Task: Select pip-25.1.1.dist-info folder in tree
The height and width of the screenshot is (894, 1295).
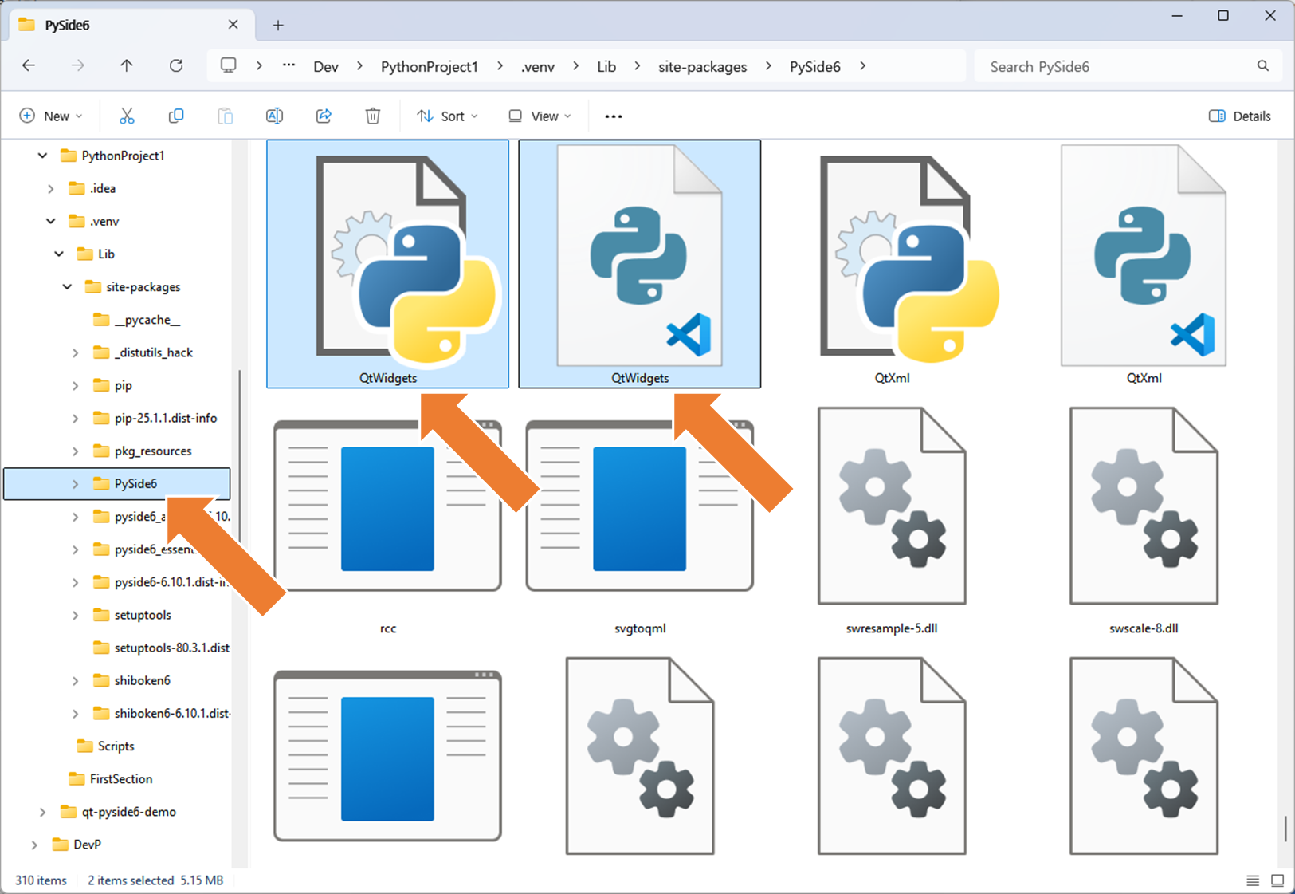Action: click(165, 418)
